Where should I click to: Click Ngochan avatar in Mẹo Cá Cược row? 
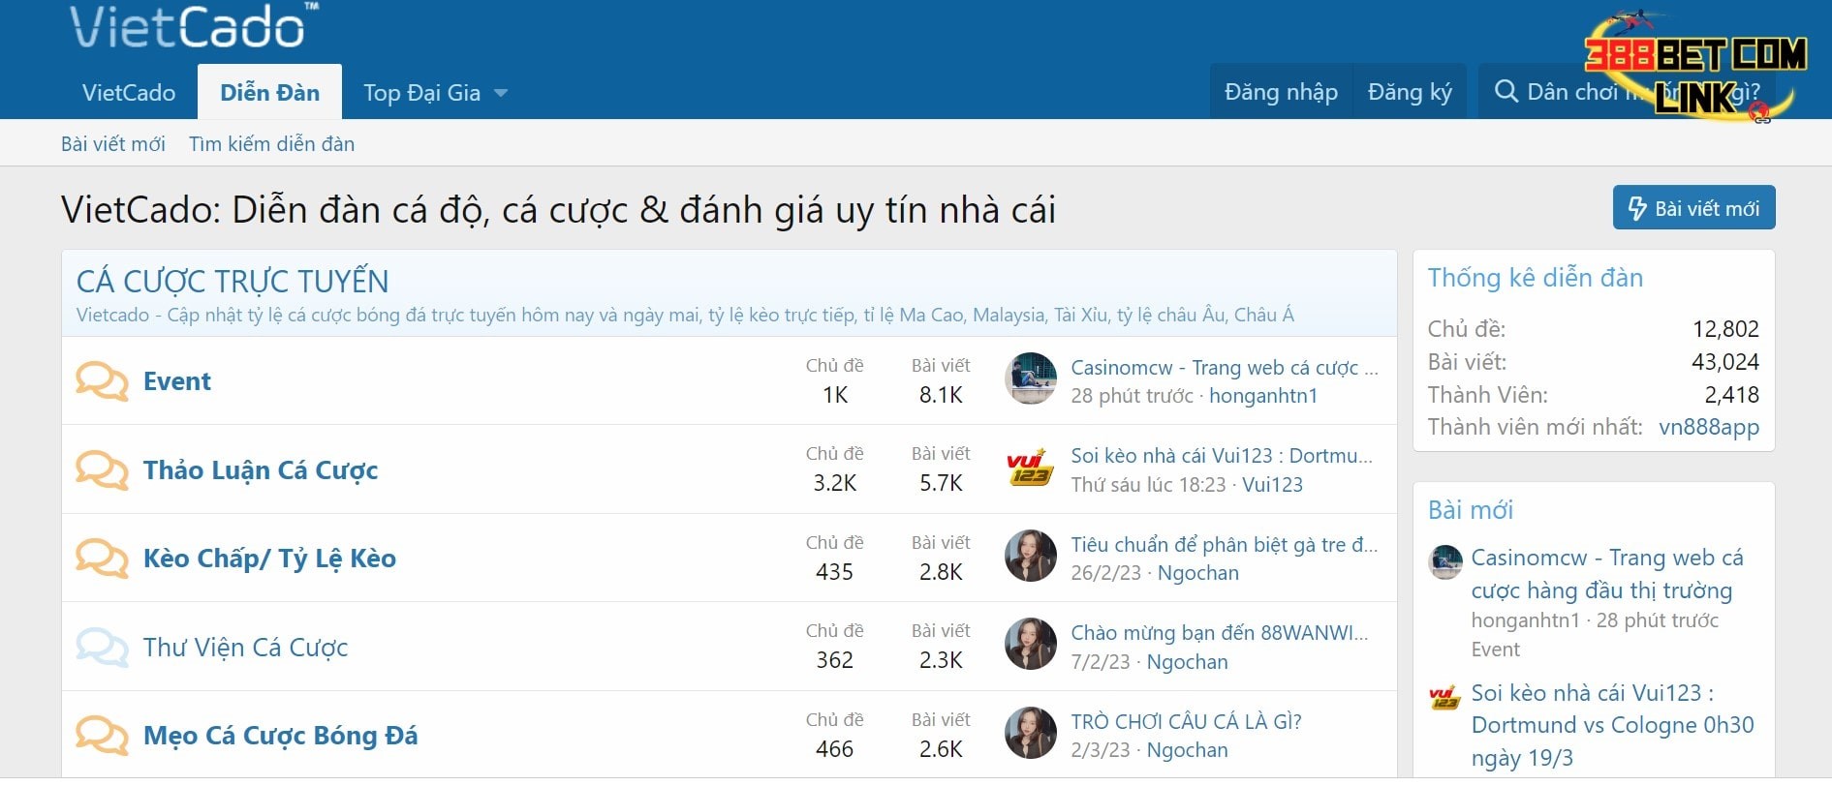(x=1031, y=733)
